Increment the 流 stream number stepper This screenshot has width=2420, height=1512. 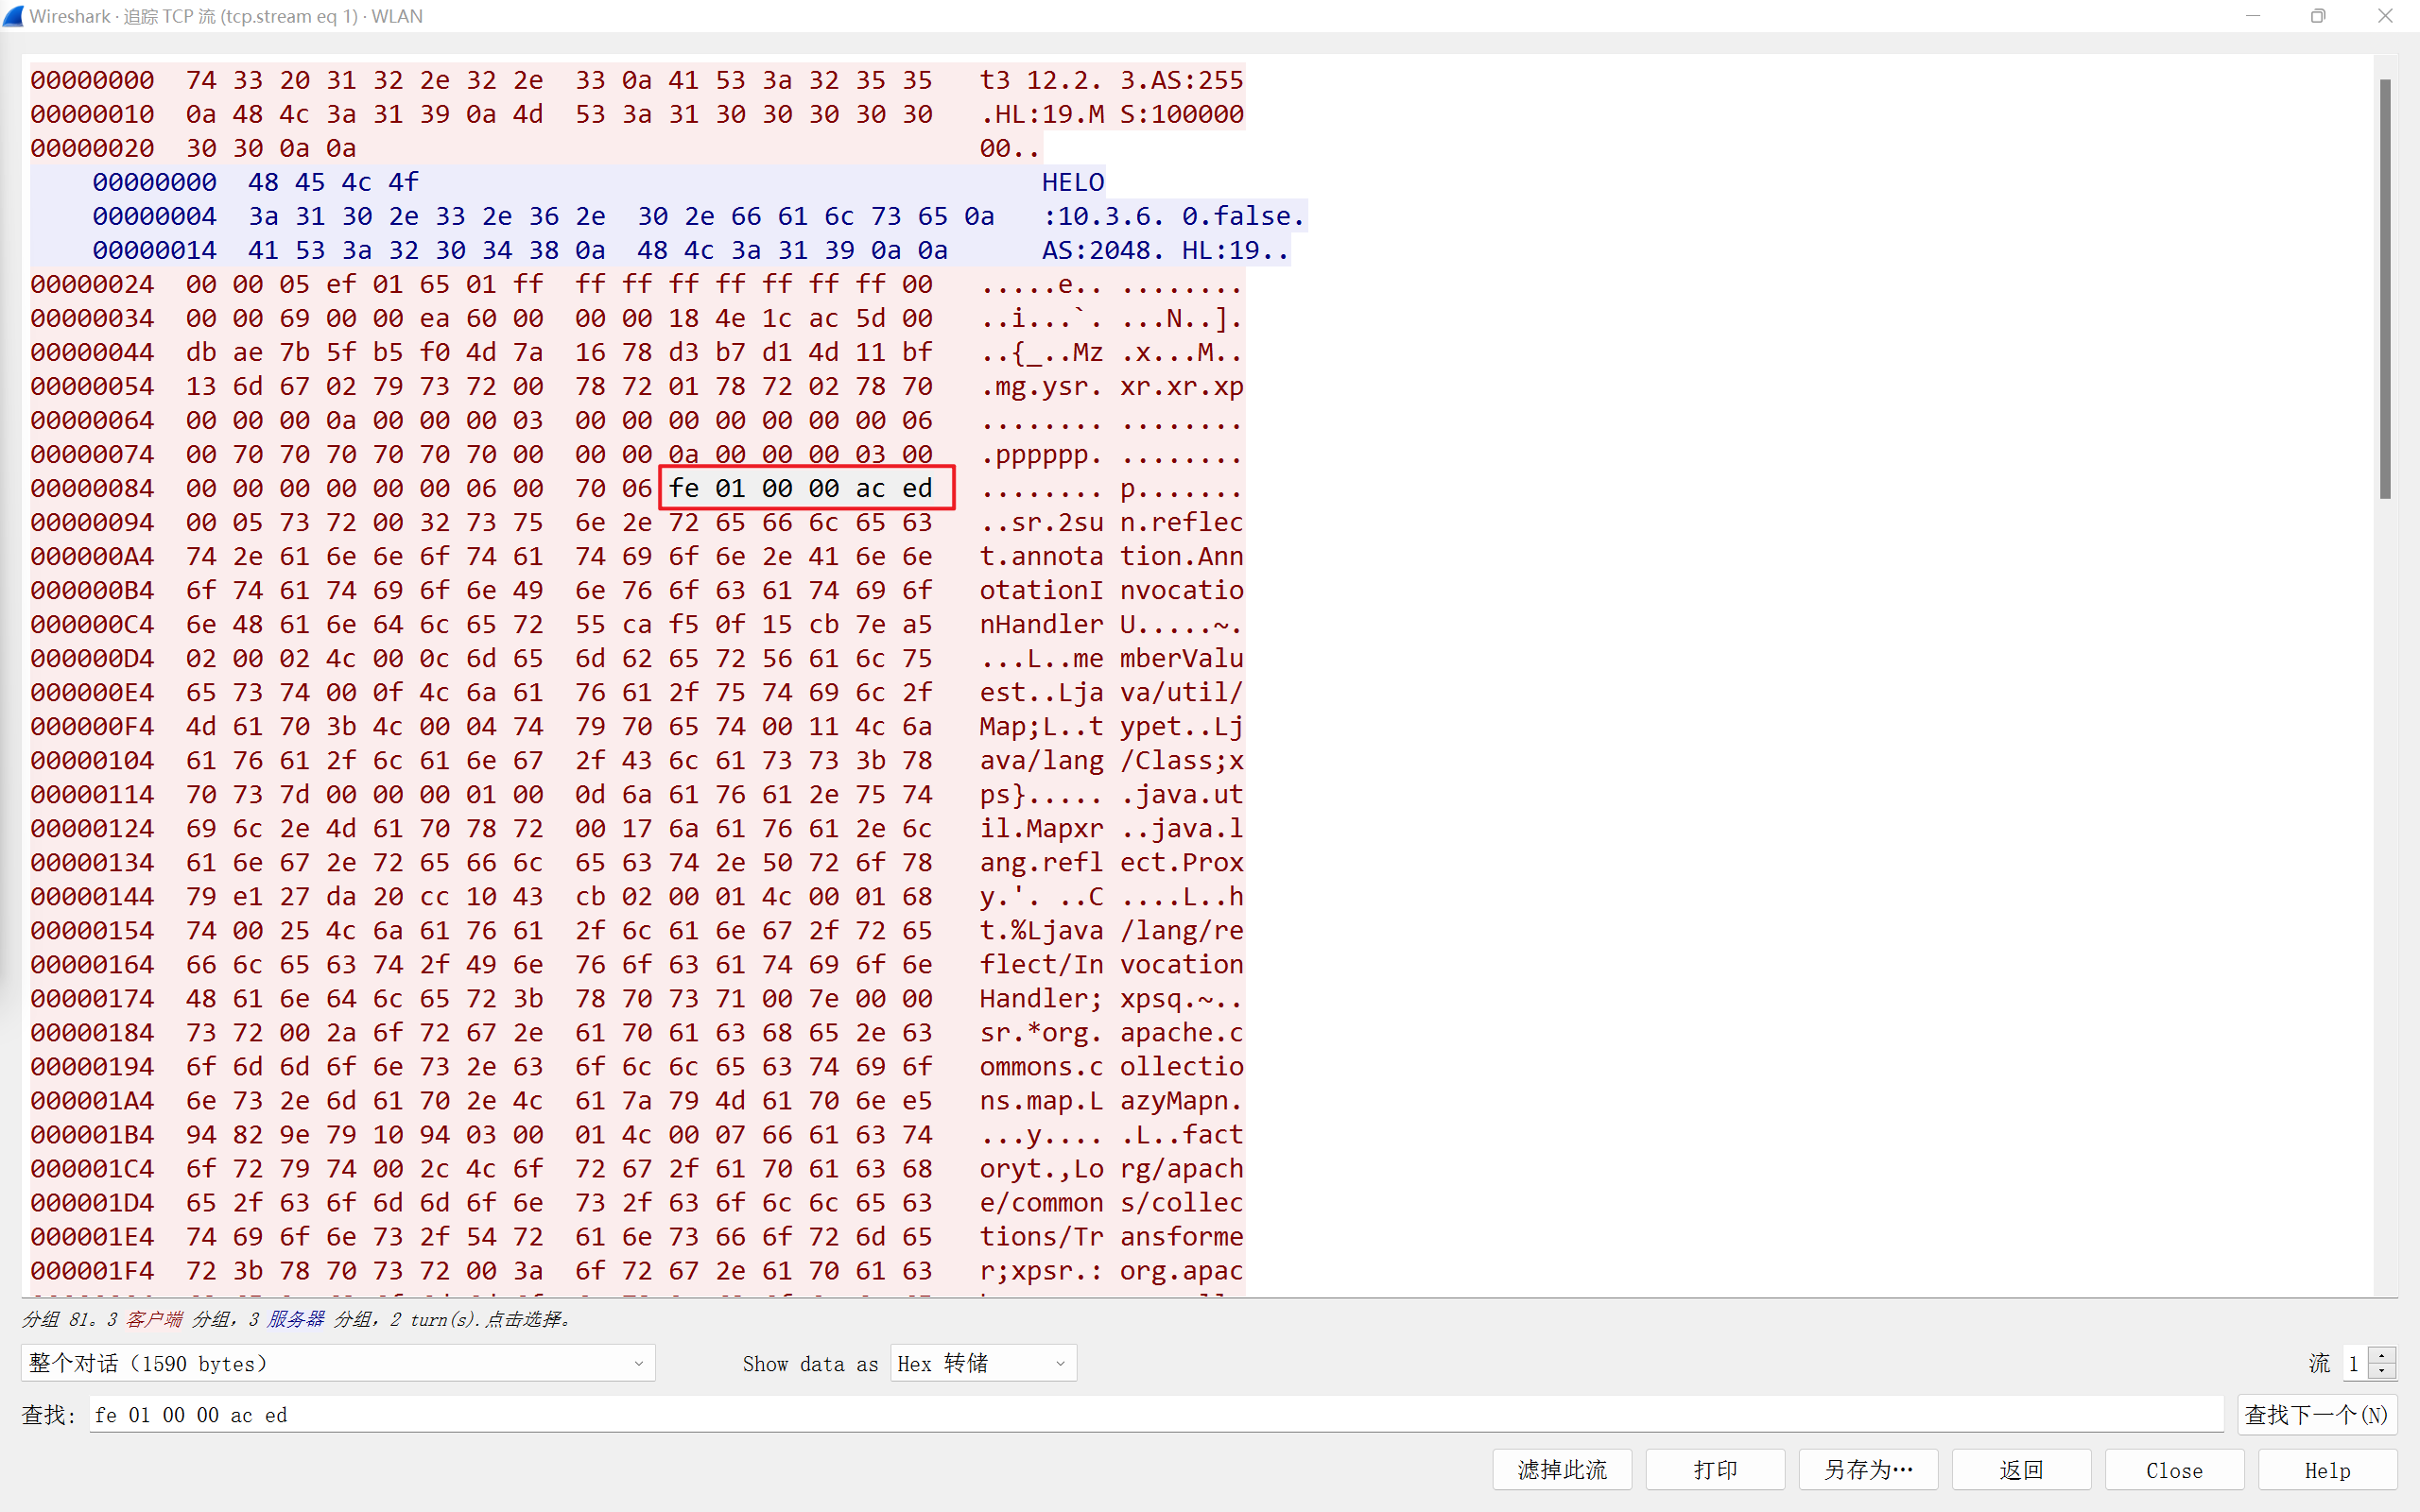click(2384, 1355)
